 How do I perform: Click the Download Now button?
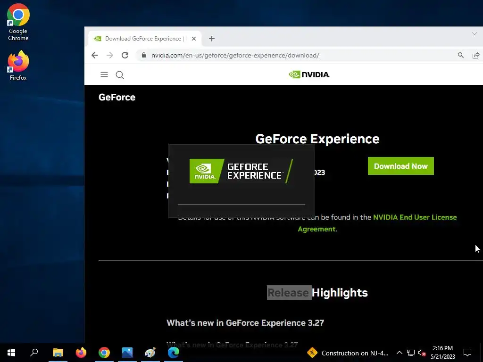pos(401,166)
